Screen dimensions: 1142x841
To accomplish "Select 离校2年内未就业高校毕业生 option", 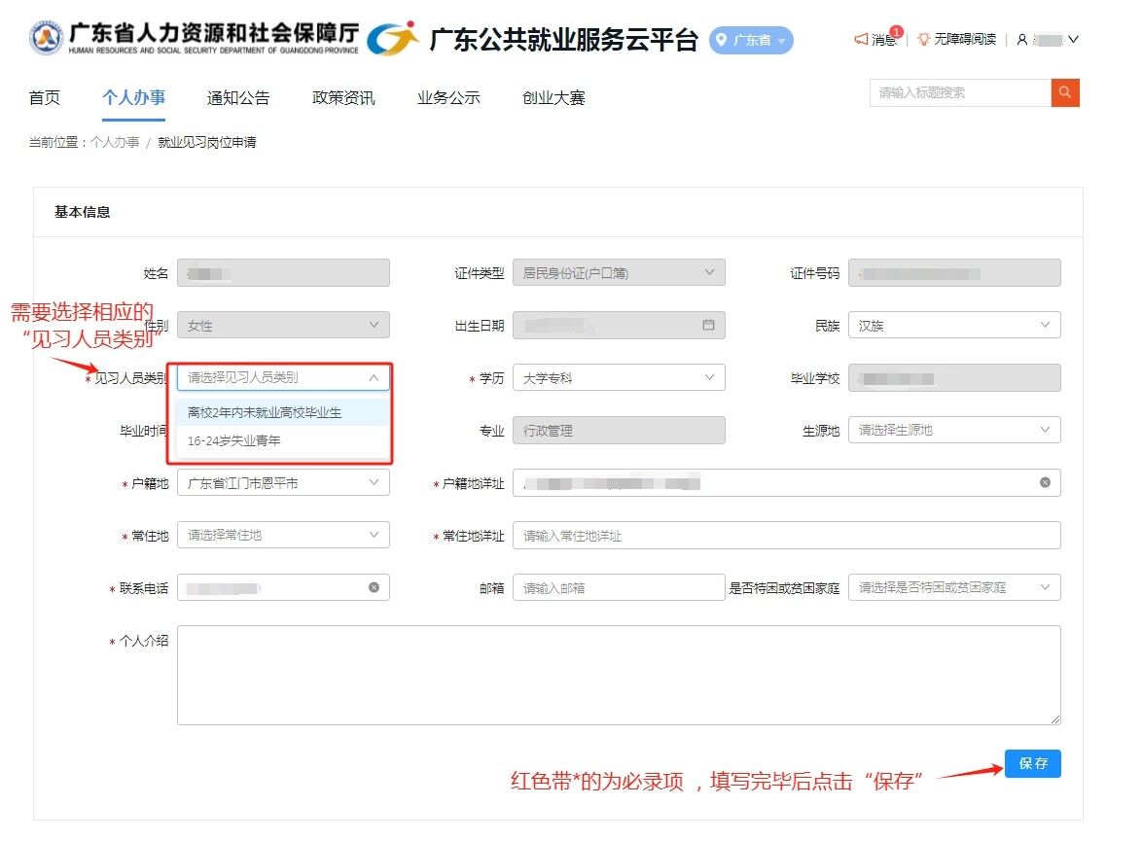I will (265, 412).
